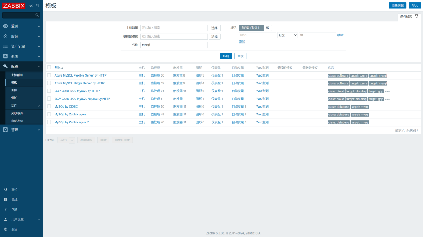
Task: Reset the filter with 重设
Action: coord(240,56)
